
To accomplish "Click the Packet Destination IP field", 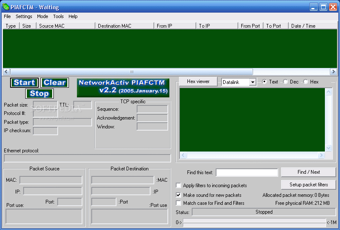I will 121,191.
